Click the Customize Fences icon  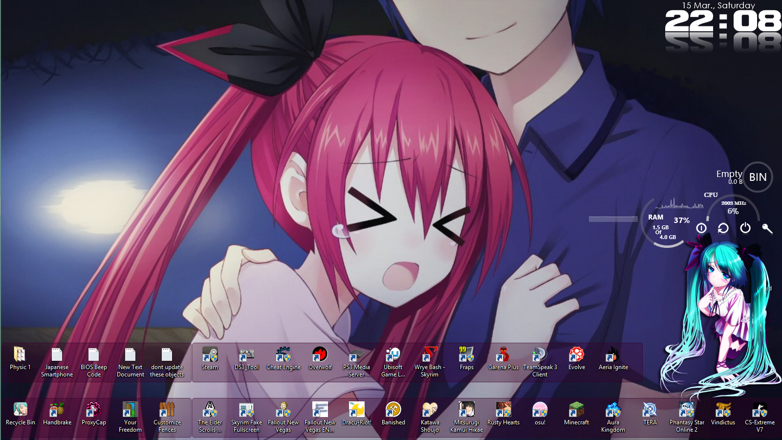167,417
